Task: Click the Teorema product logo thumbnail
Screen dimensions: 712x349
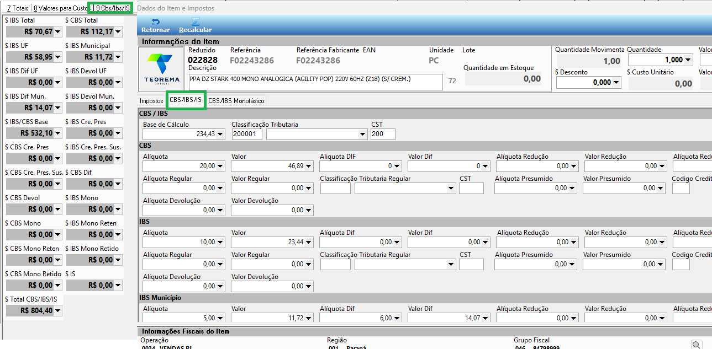Action: click(x=162, y=69)
